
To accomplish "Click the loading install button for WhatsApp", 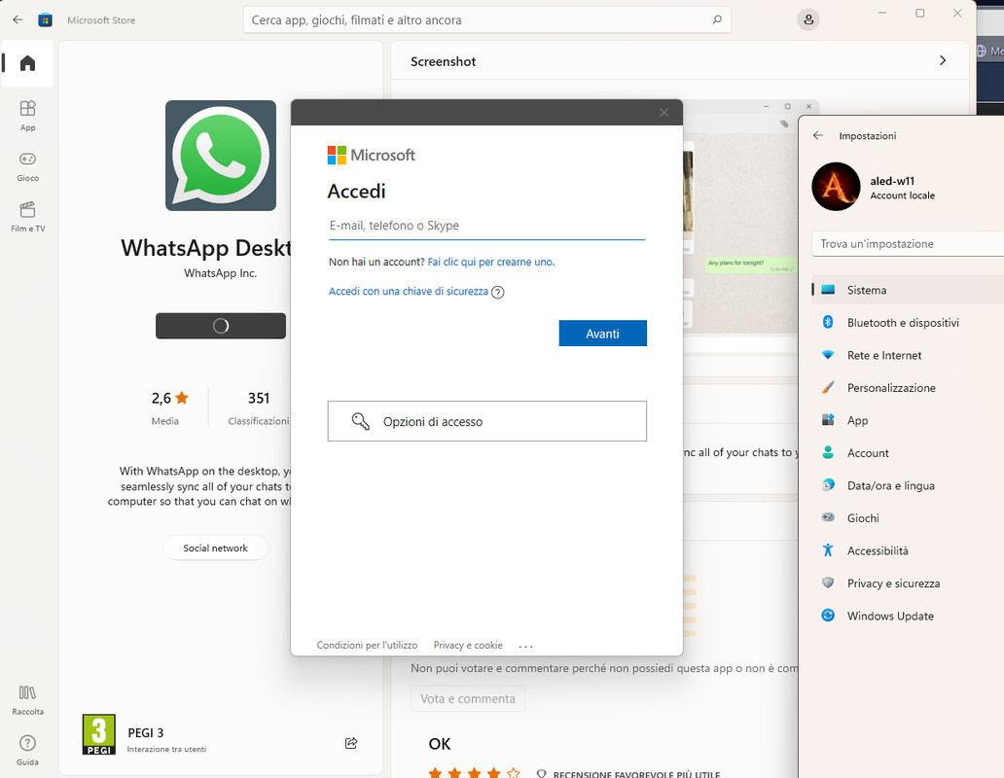I will click(x=221, y=326).
